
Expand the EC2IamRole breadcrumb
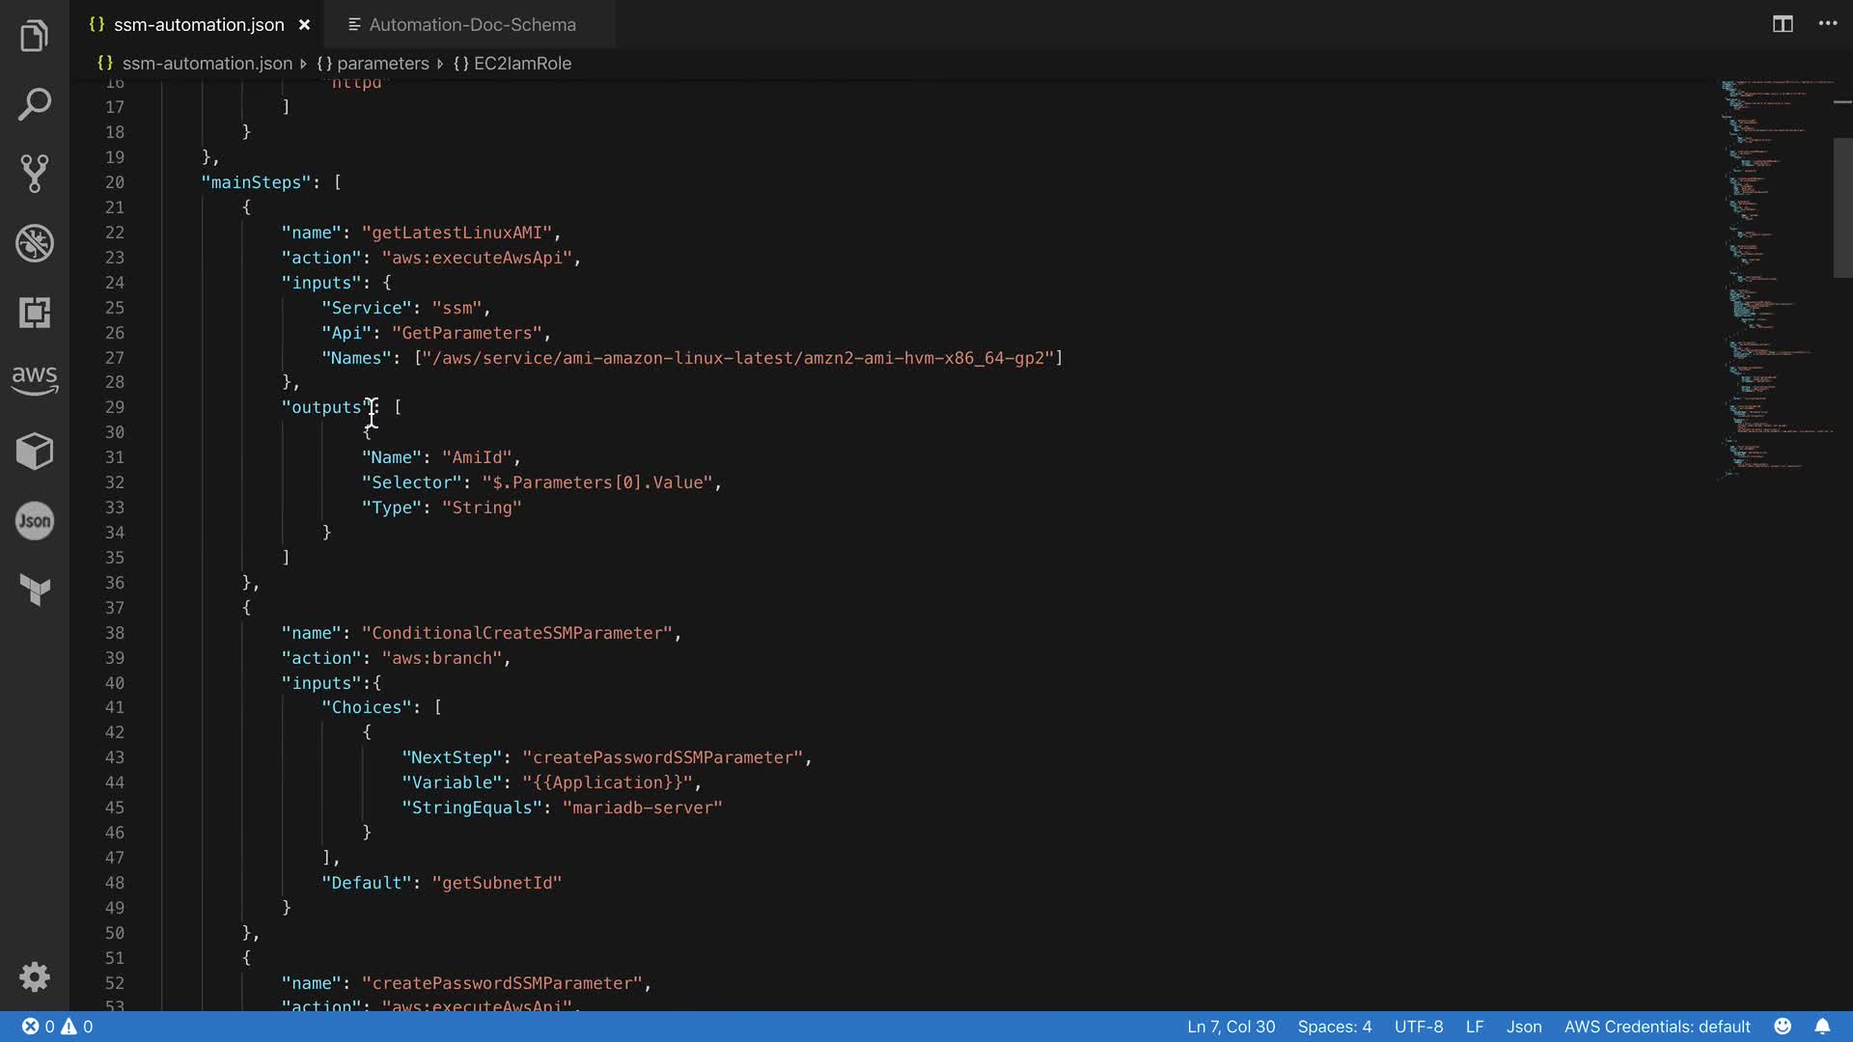pyautogui.click(x=522, y=64)
